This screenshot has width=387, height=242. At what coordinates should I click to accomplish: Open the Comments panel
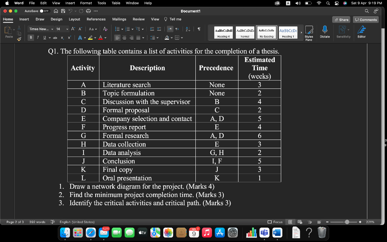point(365,19)
